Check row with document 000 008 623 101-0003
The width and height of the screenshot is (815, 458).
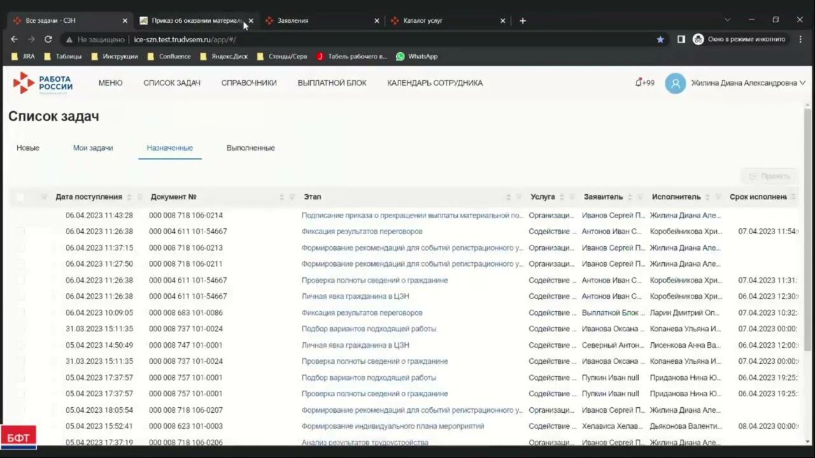(x=20, y=426)
